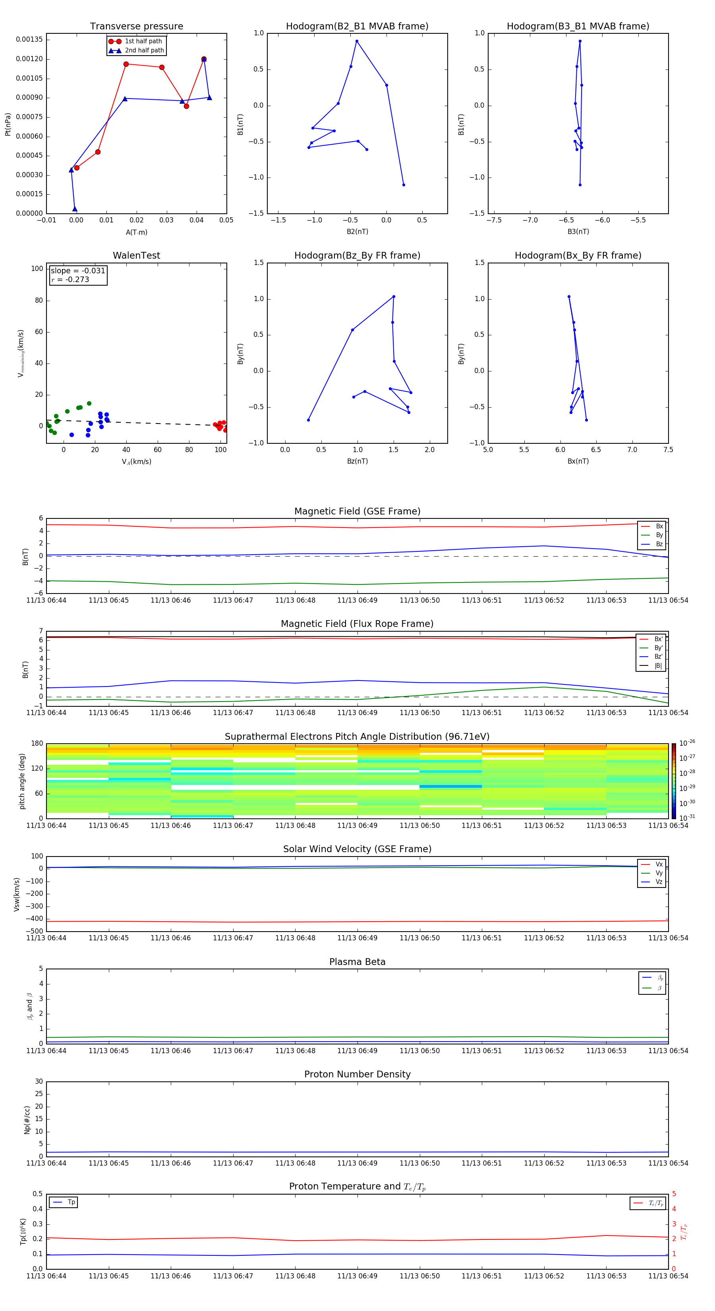Click the 'Plasma Beta' plot title
This screenshot has width=715, height=1311.
click(357, 962)
